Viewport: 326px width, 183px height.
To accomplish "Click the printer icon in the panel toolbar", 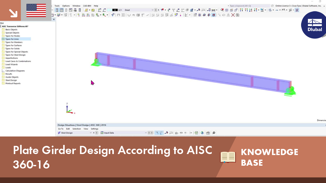I will [x=196, y=133].
